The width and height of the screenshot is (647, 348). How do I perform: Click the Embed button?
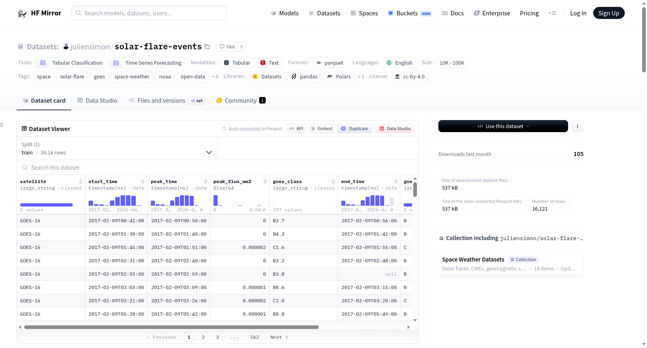(x=321, y=129)
